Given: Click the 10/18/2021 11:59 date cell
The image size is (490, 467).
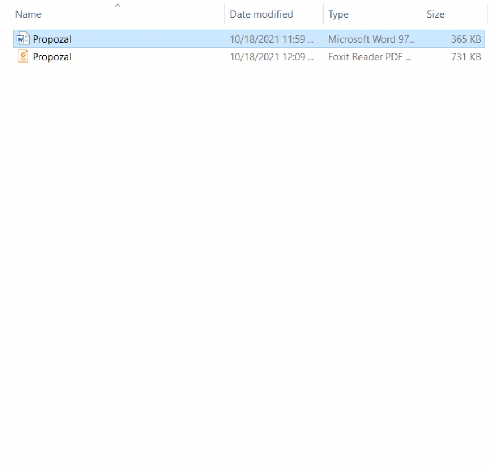Looking at the screenshot, I should [272, 39].
